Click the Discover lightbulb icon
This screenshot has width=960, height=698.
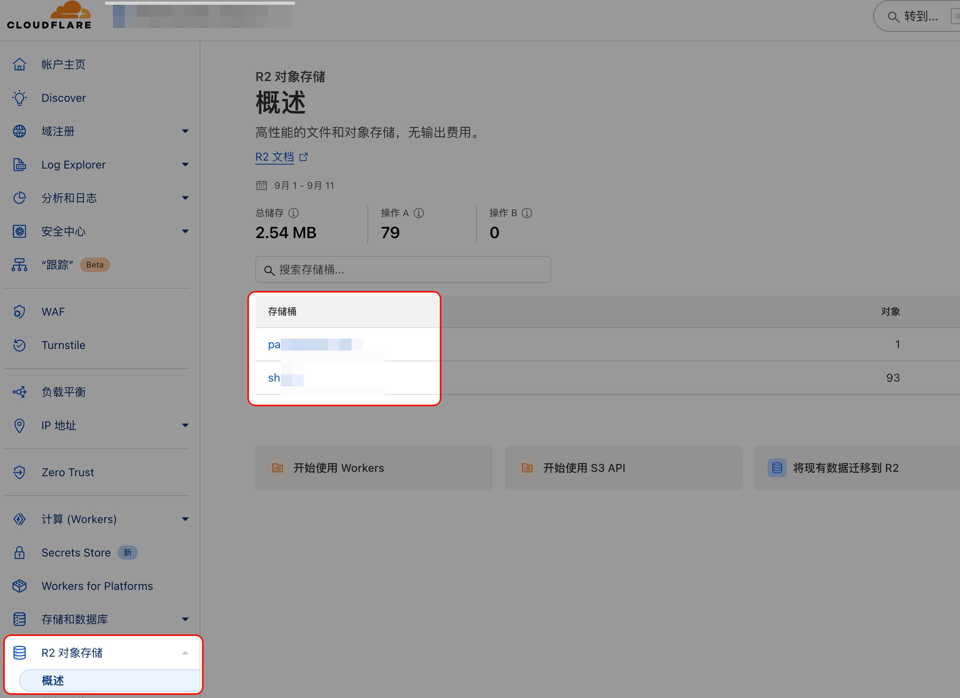19,98
